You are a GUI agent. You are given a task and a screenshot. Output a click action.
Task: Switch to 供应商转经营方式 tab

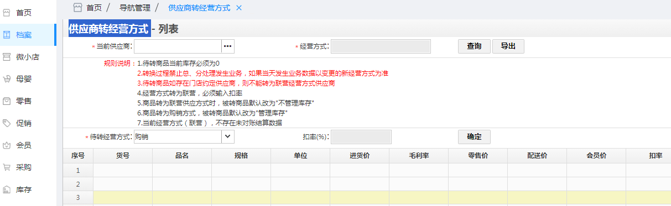(199, 8)
